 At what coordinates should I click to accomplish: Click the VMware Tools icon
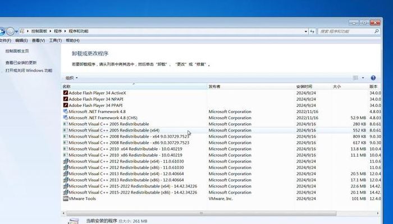click(x=66, y=199)
